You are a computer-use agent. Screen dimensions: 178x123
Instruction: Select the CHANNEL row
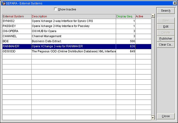(77, 36)
